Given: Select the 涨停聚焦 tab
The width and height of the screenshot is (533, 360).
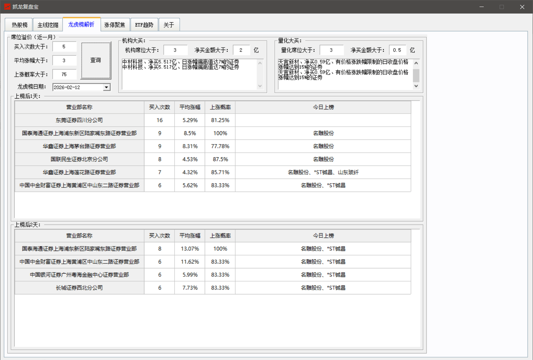Looking at the screenshot, I should 115,25.
